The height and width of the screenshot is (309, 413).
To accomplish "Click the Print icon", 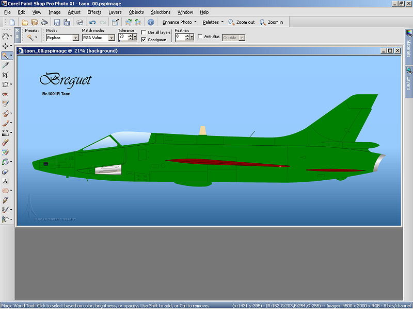I will click(80, 22).
